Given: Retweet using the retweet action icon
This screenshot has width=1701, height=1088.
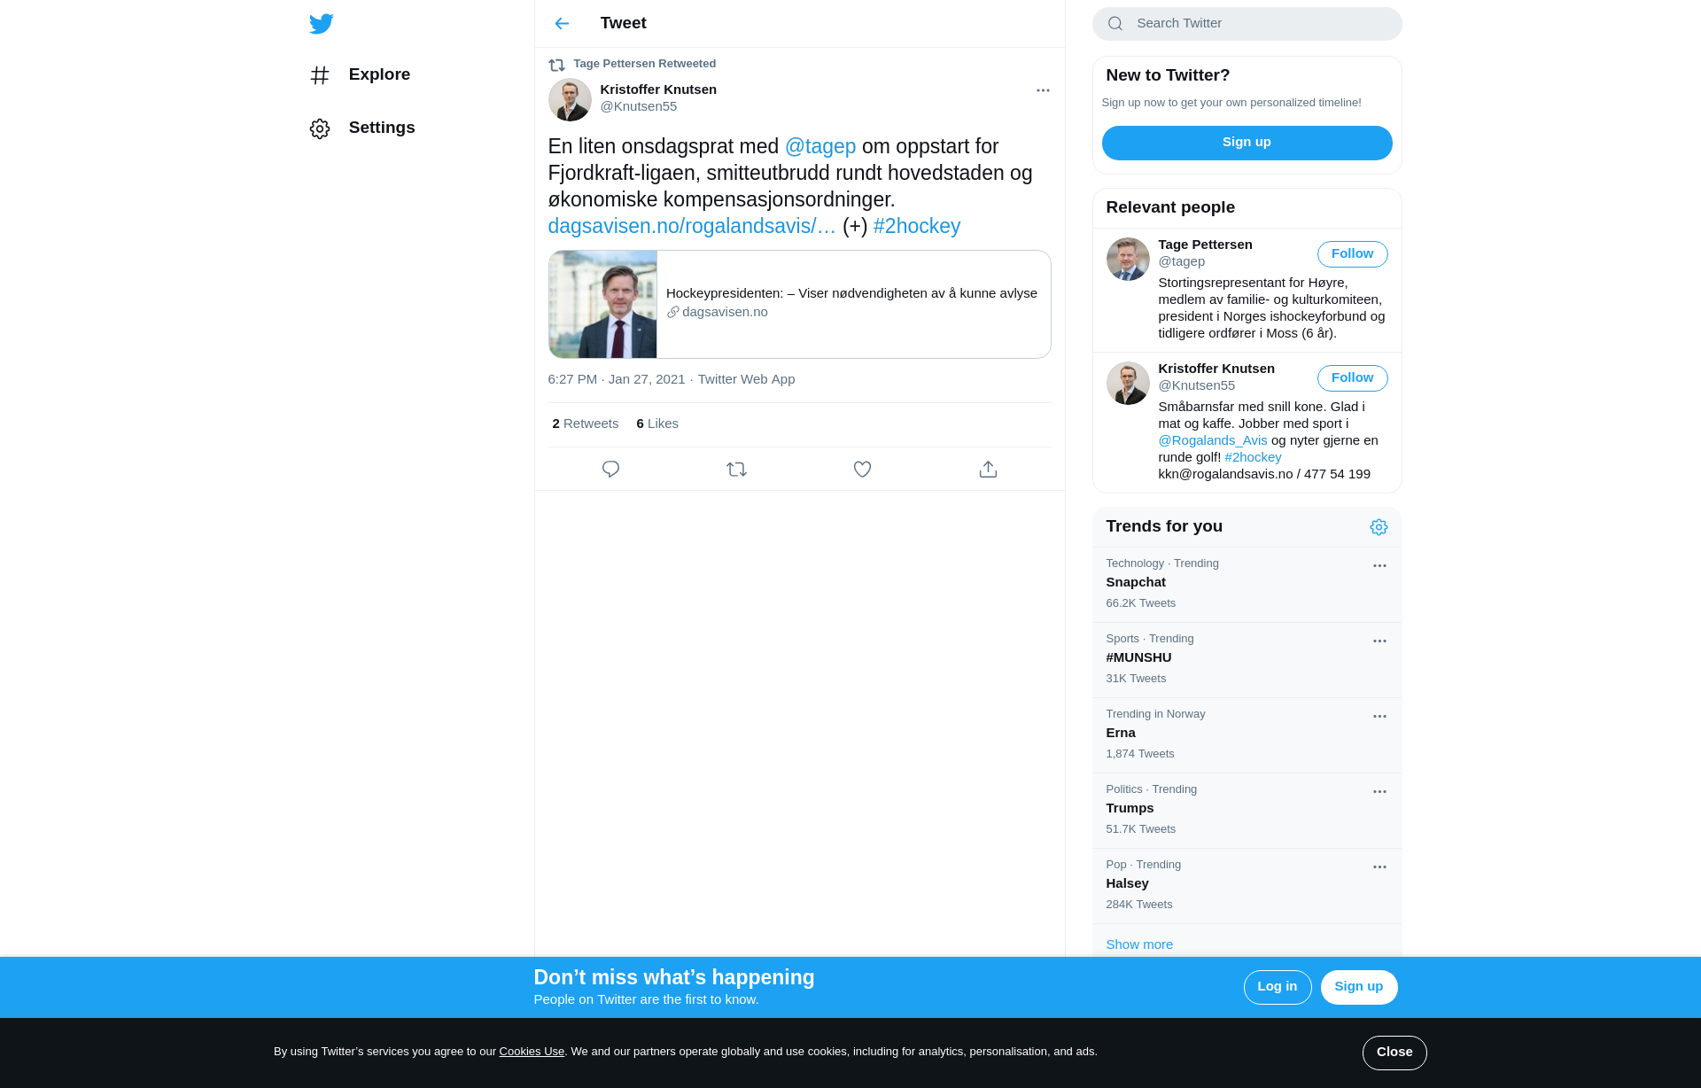Looking at the screenshot, I should pos(736,470).
